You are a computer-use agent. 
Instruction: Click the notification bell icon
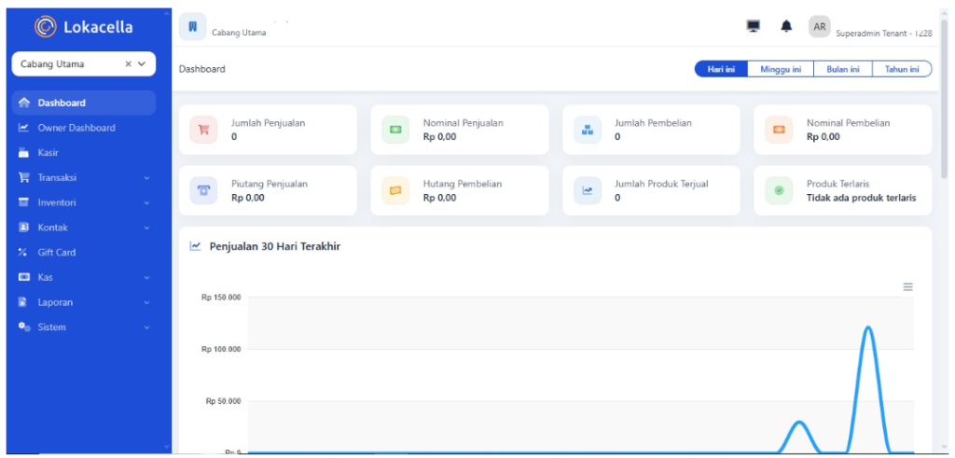787,26
